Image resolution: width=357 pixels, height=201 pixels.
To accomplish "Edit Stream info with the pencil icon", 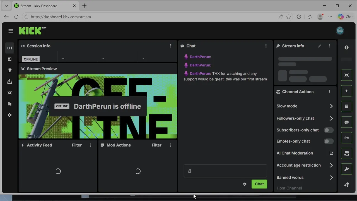I will (x=320, y=46).
